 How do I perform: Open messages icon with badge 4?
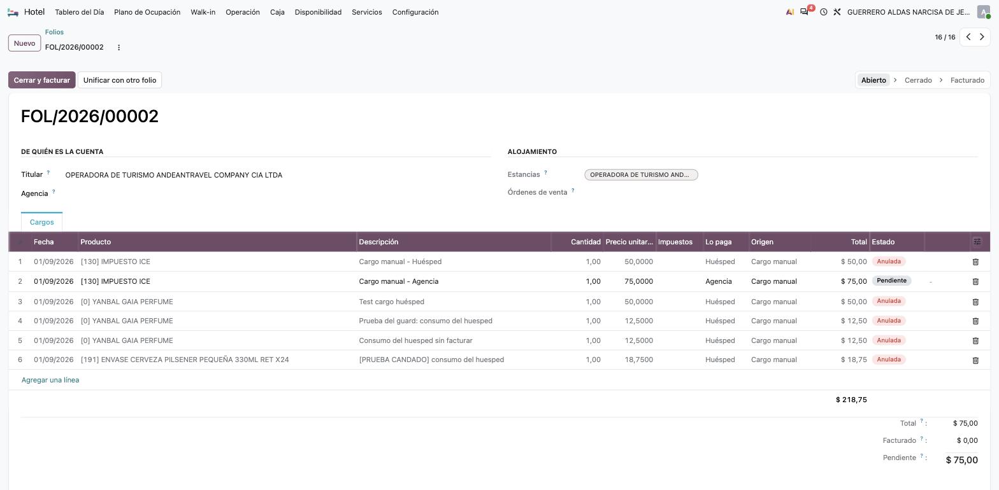click(805, 12)
